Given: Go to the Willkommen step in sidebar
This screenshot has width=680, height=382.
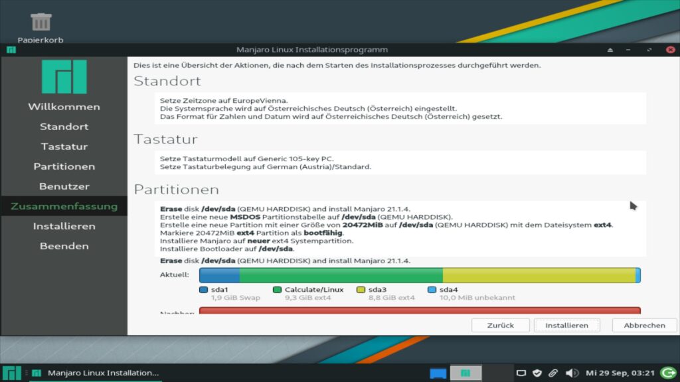Looking at the screenshot, I should [x=64, y=107].
